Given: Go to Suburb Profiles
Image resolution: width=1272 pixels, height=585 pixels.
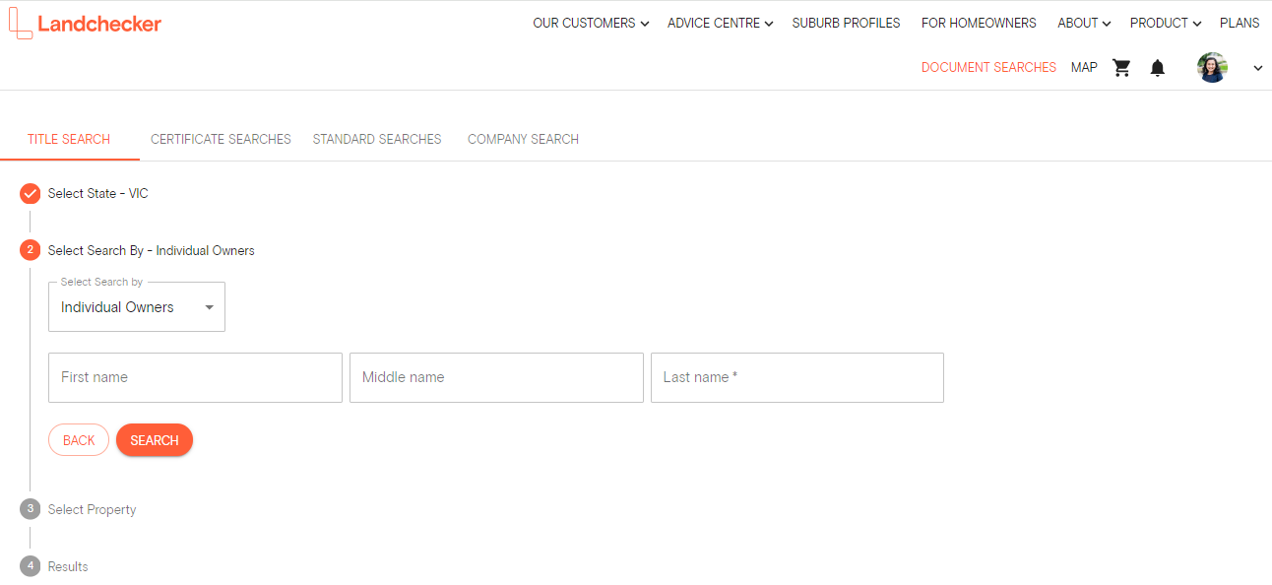Looking at the screenshot, I should (846, 23).
